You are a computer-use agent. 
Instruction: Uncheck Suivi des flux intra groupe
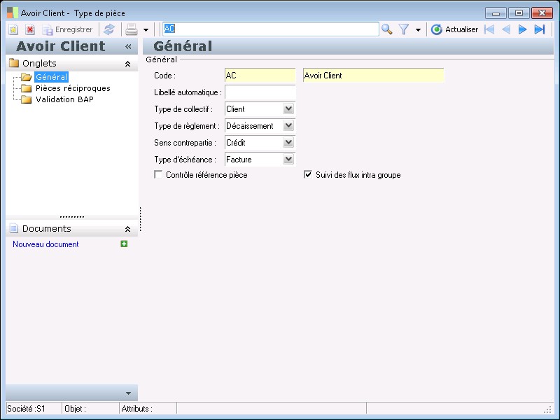pos(308,174)
